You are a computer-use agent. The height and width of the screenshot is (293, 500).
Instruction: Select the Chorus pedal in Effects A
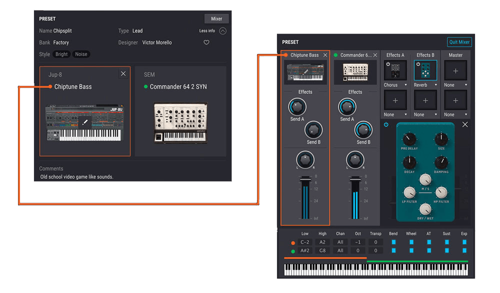pyautogui.click(x=395, y=71)
